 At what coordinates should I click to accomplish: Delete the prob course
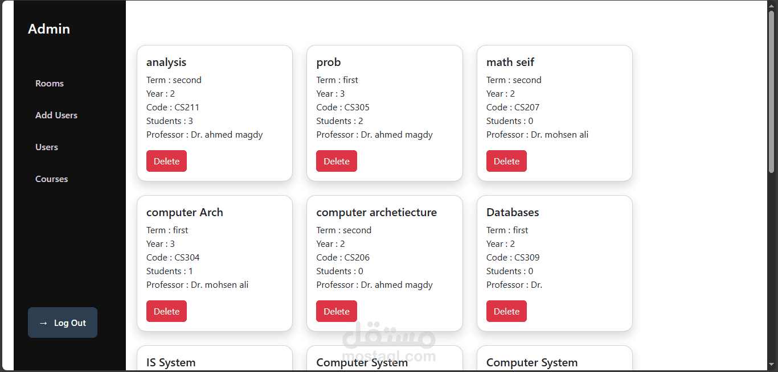point(336,161)
